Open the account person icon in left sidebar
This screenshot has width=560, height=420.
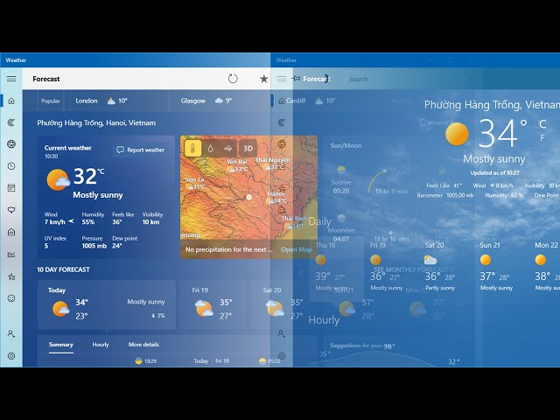click(11, 333)
